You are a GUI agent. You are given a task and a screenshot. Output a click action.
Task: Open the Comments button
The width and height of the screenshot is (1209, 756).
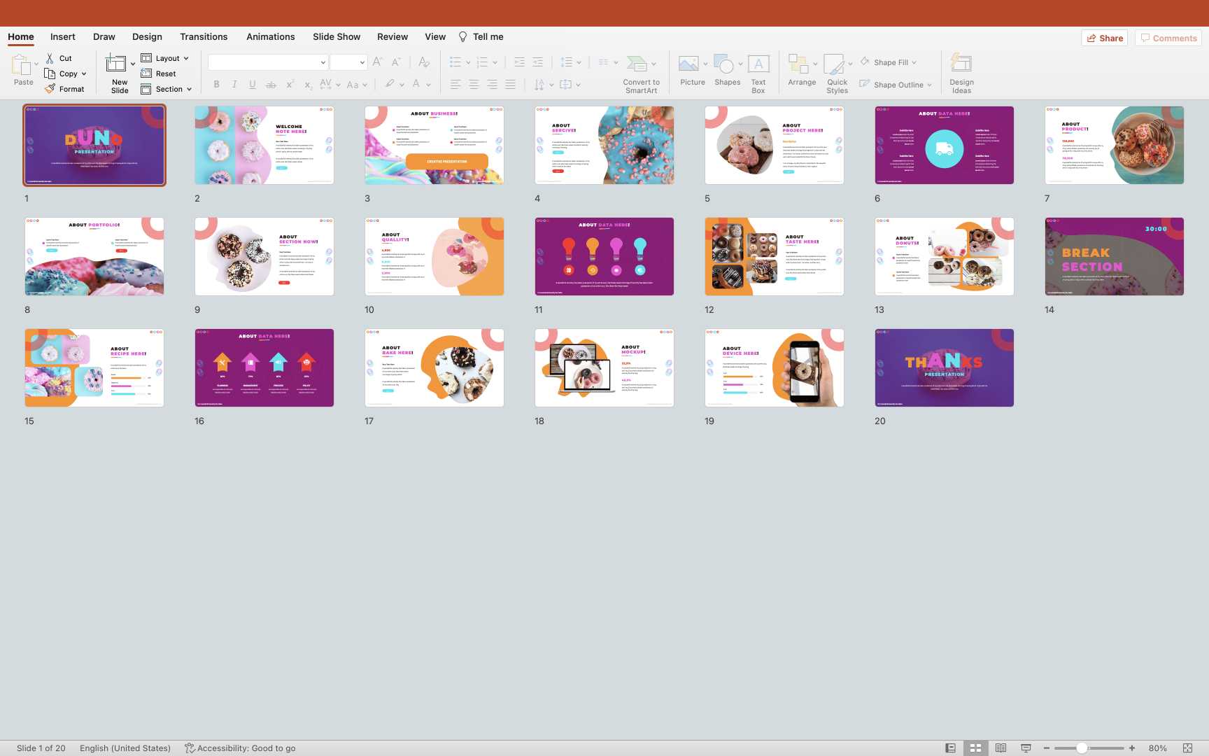pos(1168,38)
